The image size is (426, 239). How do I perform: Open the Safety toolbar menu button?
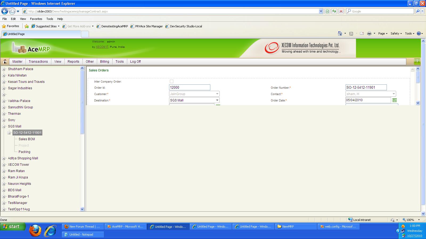[x=396, y=33]
